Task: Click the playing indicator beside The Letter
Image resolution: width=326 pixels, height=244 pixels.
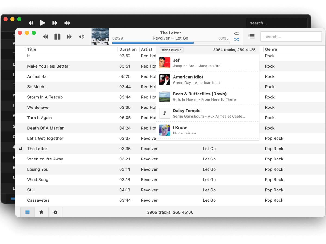Action: point(20,149)
